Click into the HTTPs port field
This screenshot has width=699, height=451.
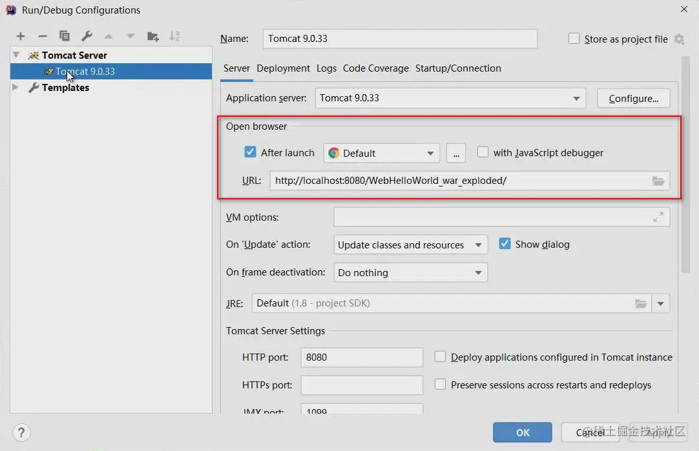362,385
